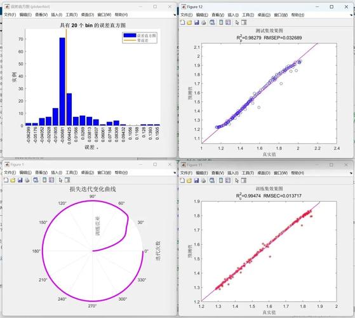Click blue swatch in histogram legend
The height and width of the screenshot is (318, 355).
(x=130, y=36)
